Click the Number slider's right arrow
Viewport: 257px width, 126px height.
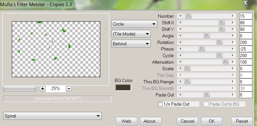click(x=233, y=16)
